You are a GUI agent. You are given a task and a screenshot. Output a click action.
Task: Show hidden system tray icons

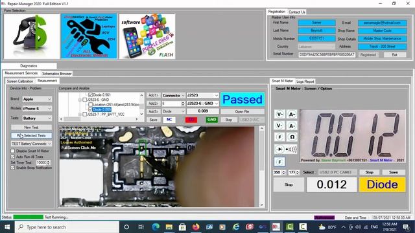(343, 227)
